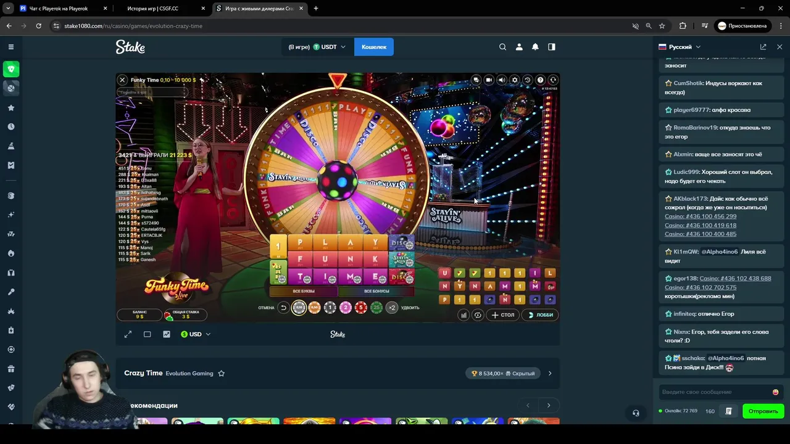Expand the 8 534,00× Скрытый chevron
790x444 pixels.
pos(550,373)
